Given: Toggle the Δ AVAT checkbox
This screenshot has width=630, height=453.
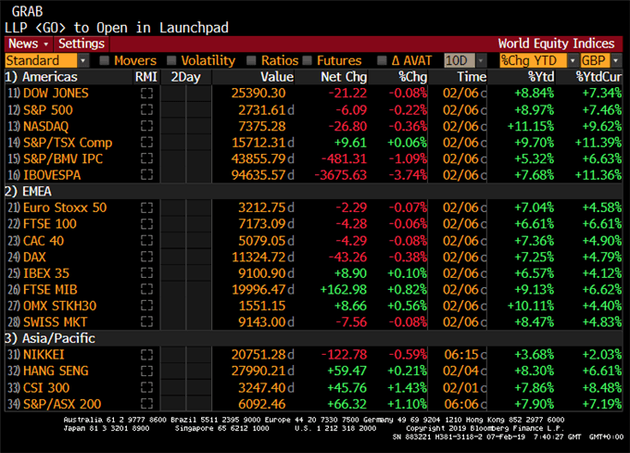Looking at the screenshot, I should click(382, 60).
